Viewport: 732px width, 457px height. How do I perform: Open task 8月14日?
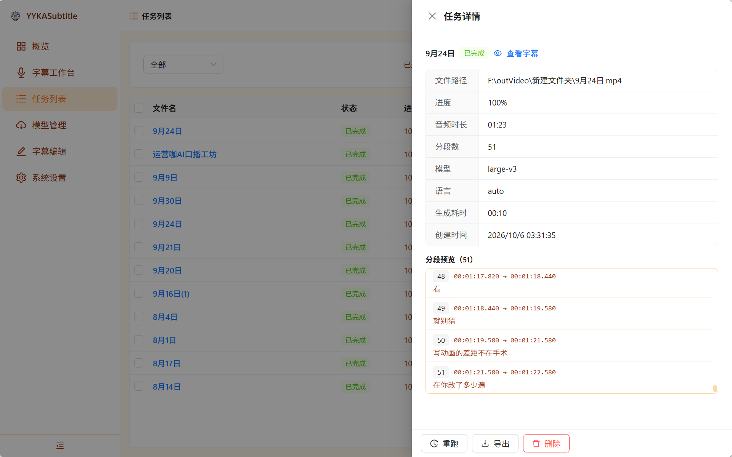click(x=167, y=387)
